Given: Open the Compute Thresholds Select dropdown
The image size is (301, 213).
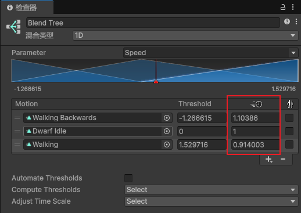Looking at the screenshot, I should coord(212,190).
